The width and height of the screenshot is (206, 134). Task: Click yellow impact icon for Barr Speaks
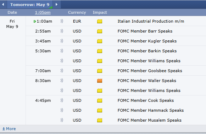pos(100,31)
